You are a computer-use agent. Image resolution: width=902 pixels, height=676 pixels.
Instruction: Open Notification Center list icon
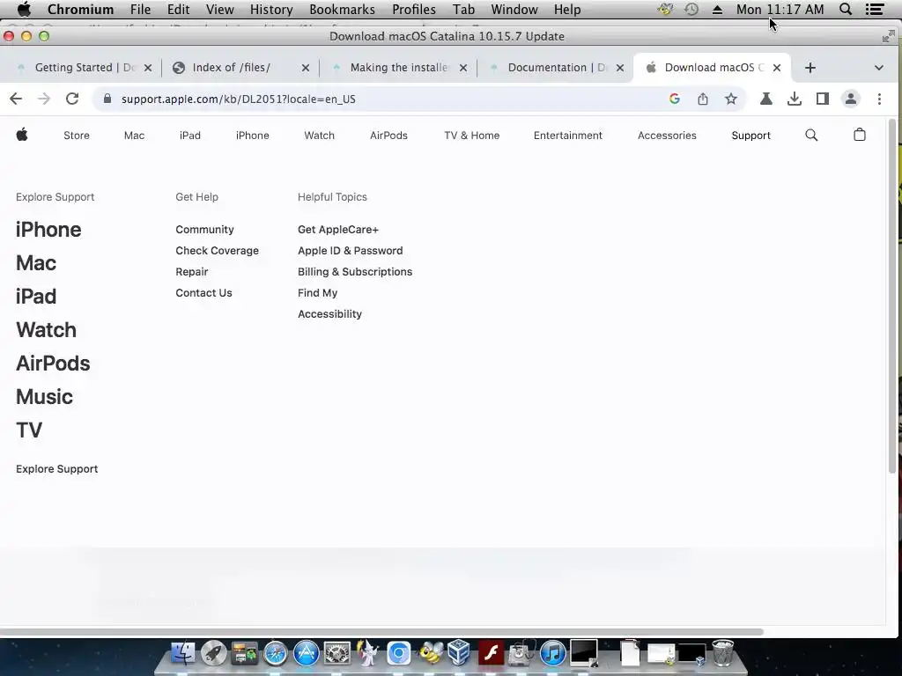875,9
